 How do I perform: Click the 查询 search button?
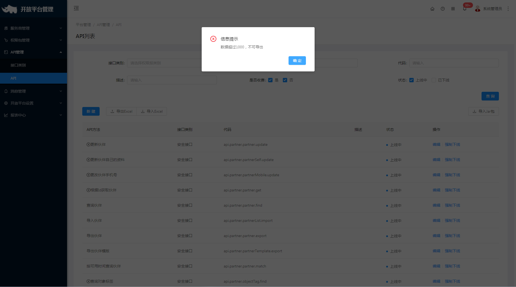click(x=490, y=96)
